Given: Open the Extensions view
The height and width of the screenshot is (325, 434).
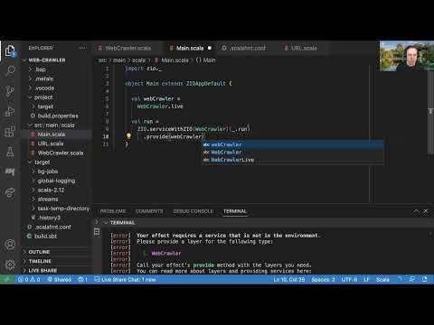Looking at the screenshot, I should (10, 132).
